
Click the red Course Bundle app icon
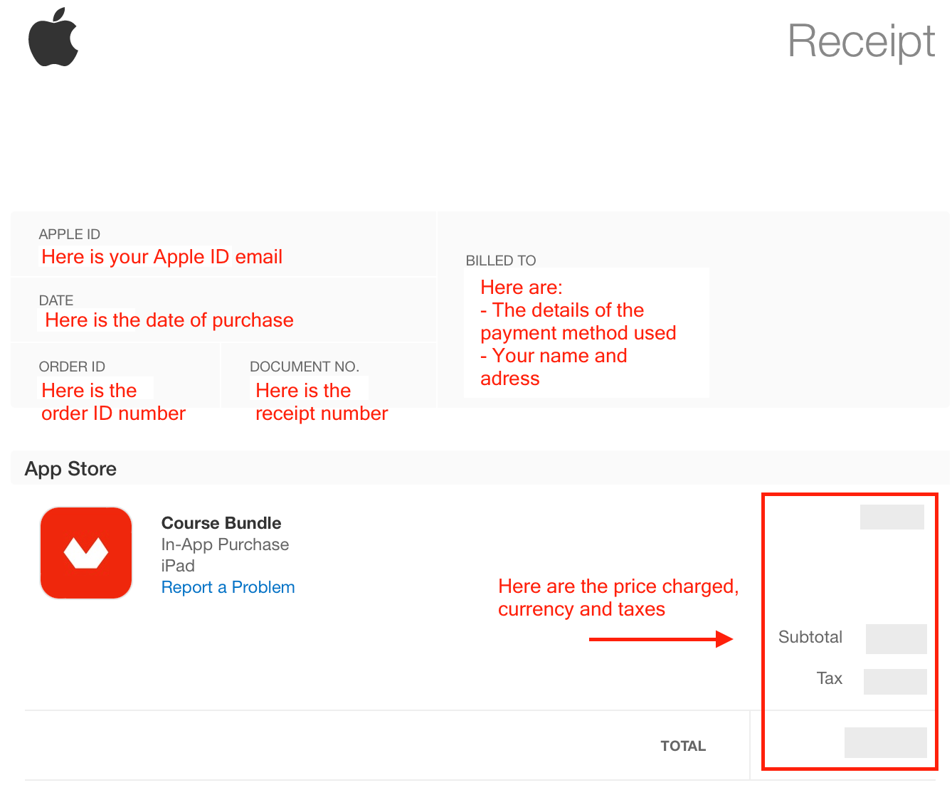point(86,553)
